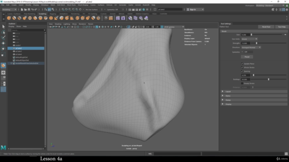Viewport: 289px width, 162px height.
Task: Select the Grab sculpting tool
Action: click(25, 18)
